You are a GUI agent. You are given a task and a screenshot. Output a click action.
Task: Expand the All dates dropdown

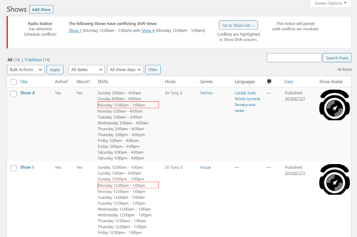86,70
